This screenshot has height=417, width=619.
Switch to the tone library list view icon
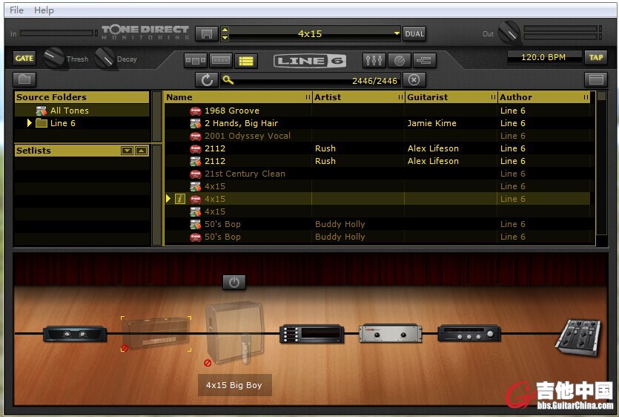(x=246, y=60)
